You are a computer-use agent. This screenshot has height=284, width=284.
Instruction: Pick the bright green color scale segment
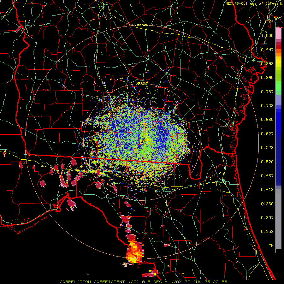click(279, 86)
